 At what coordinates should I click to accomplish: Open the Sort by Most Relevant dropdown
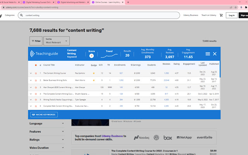click(x=57, y=41)
